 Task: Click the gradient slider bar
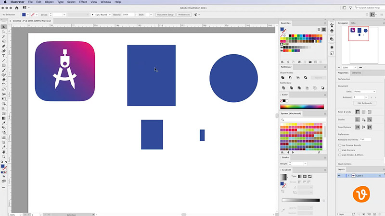tap(301, 200)
